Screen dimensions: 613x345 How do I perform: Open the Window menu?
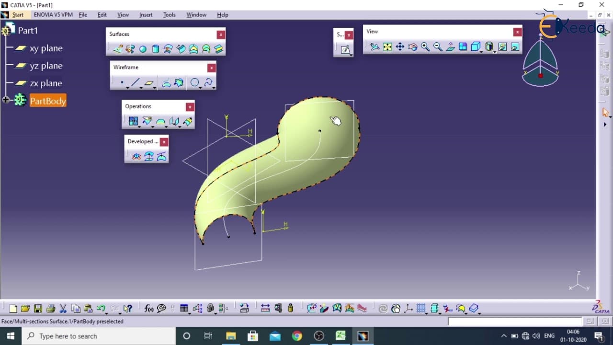click(x=196, y=15)
